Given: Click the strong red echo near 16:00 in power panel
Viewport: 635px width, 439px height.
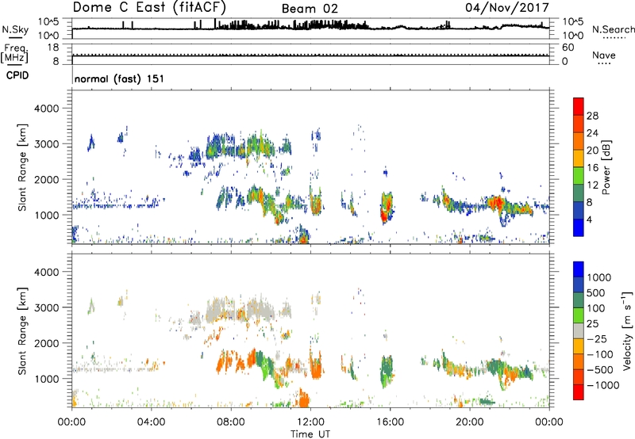Looking at the screenshot, I should pos(387,208).
